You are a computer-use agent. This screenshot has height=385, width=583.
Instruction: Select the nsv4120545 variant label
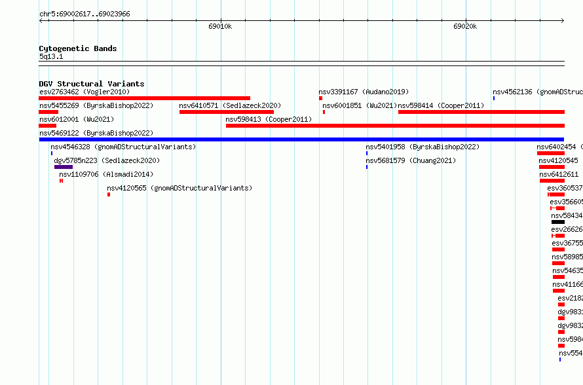[559, 160]
